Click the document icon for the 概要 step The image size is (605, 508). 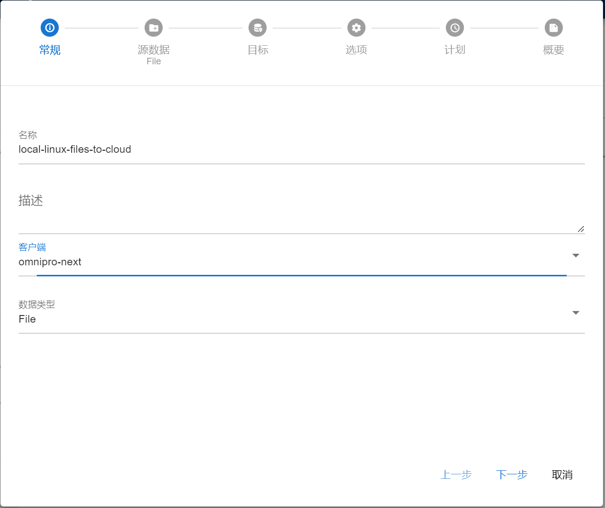[554, 28]
